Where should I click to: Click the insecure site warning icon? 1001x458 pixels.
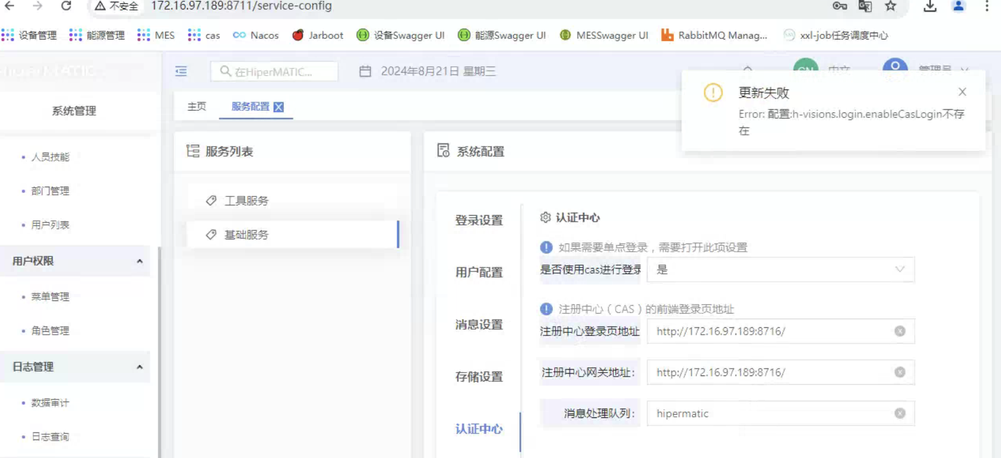[x=100, y=6]
